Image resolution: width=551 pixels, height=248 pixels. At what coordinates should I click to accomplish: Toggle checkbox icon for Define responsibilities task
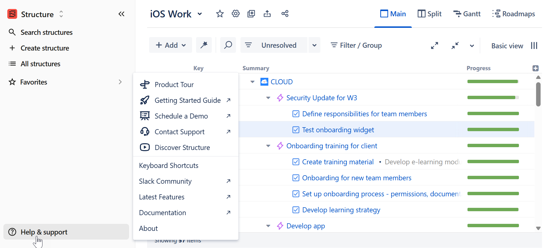(296, 114)
